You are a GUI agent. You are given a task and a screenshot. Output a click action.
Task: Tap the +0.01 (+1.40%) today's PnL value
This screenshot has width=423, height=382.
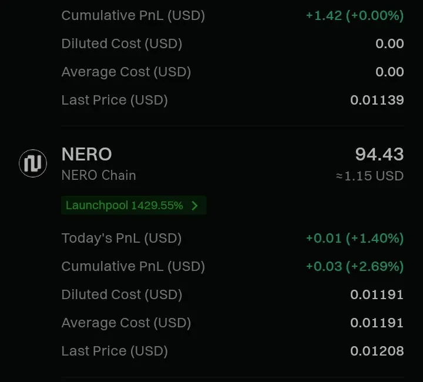click(x=355, y=239)
